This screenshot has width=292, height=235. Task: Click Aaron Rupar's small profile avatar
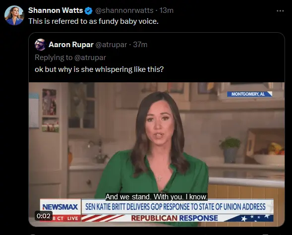40,45
